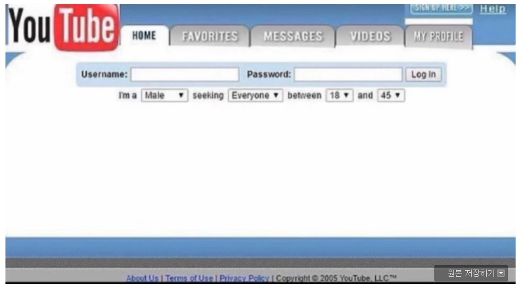Screen dimensions: 523x284
Task: Open the My Profile tab
Action: click(x=439, y=36)
